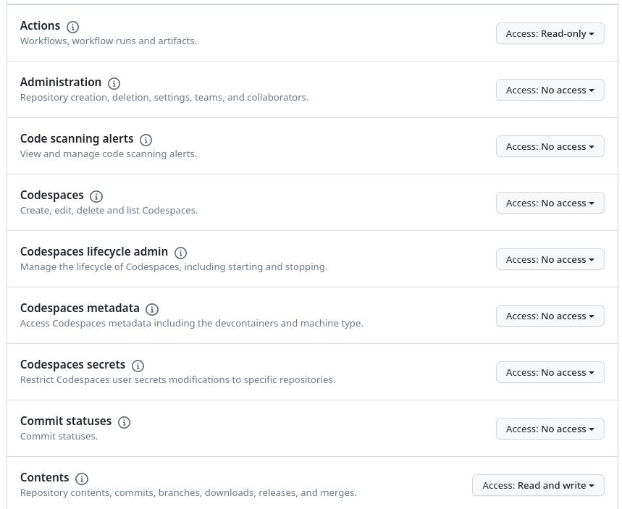Click the Contents permission title

click(45, 477)
